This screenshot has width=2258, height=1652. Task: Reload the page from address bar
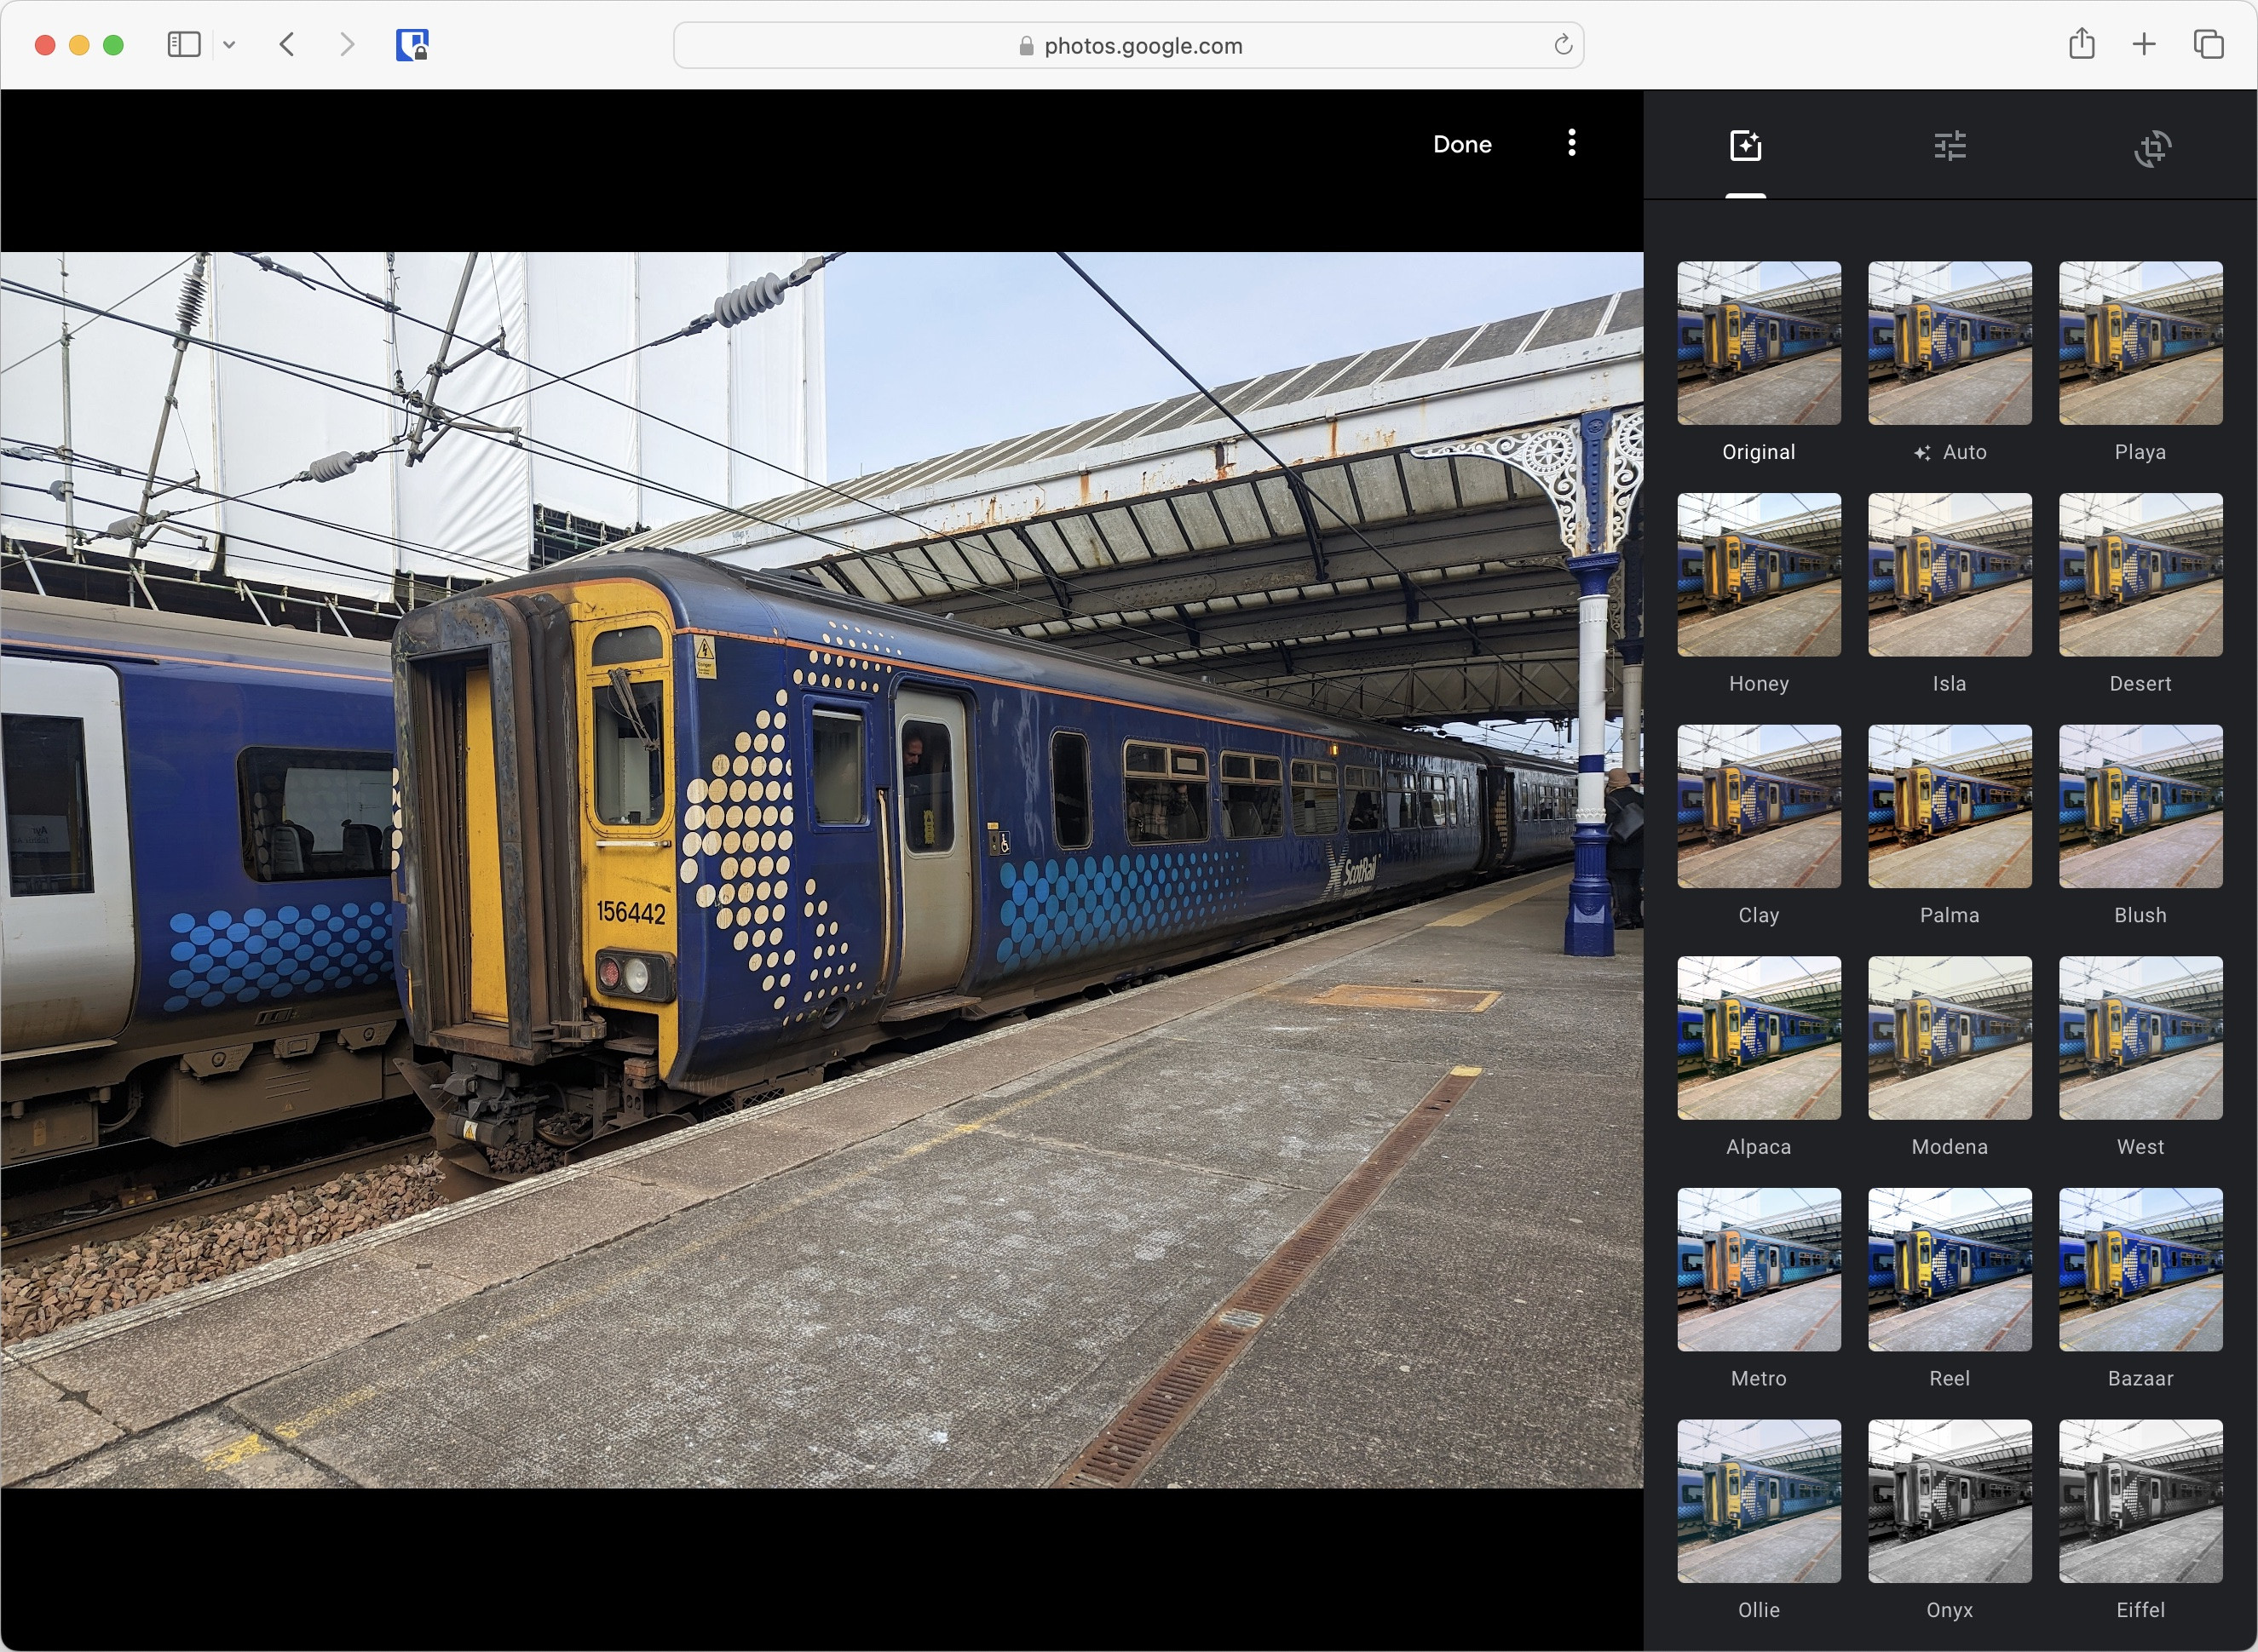click(x=1563, y=45)
